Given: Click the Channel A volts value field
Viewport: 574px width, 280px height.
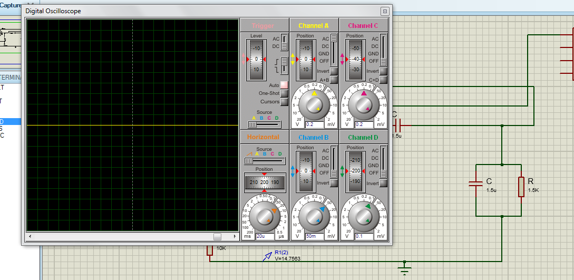Looking at the screenshot, I should [x=314, y=124].
